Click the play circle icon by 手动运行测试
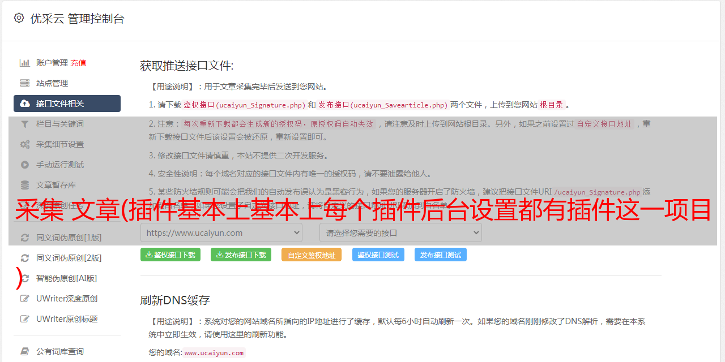The image size is (725, 362). coord(25,165)
